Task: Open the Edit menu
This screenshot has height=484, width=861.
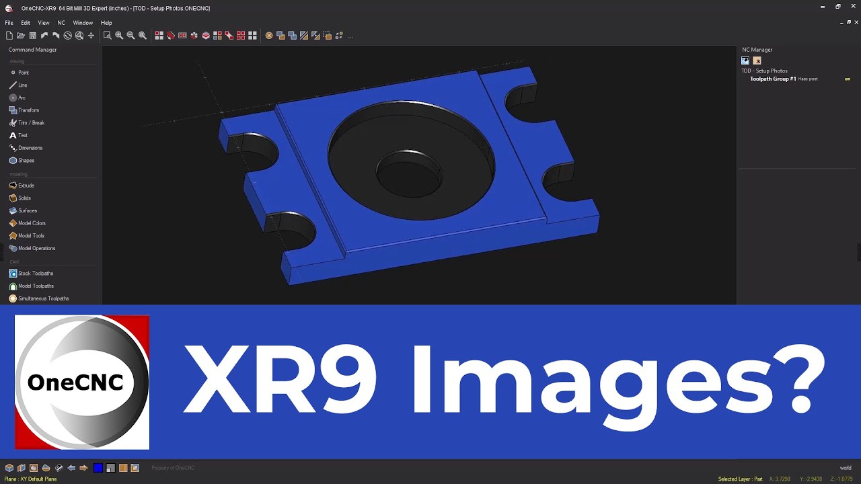Action: tap(26, 23)
